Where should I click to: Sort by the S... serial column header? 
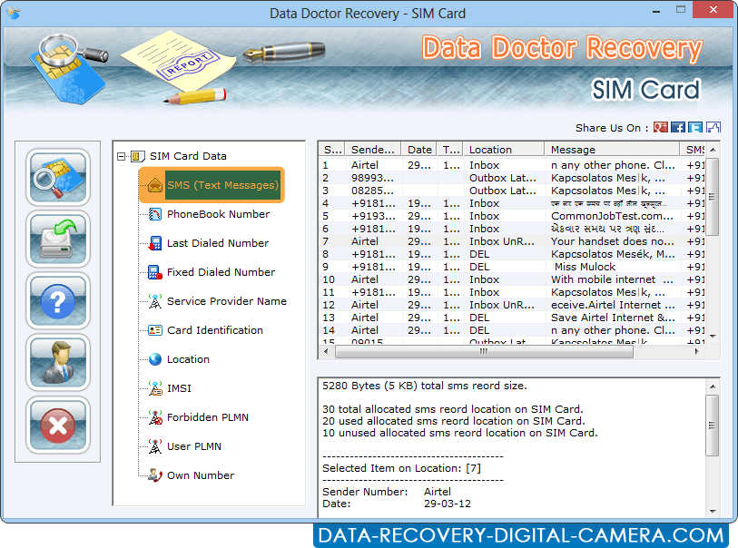[332, 150]
